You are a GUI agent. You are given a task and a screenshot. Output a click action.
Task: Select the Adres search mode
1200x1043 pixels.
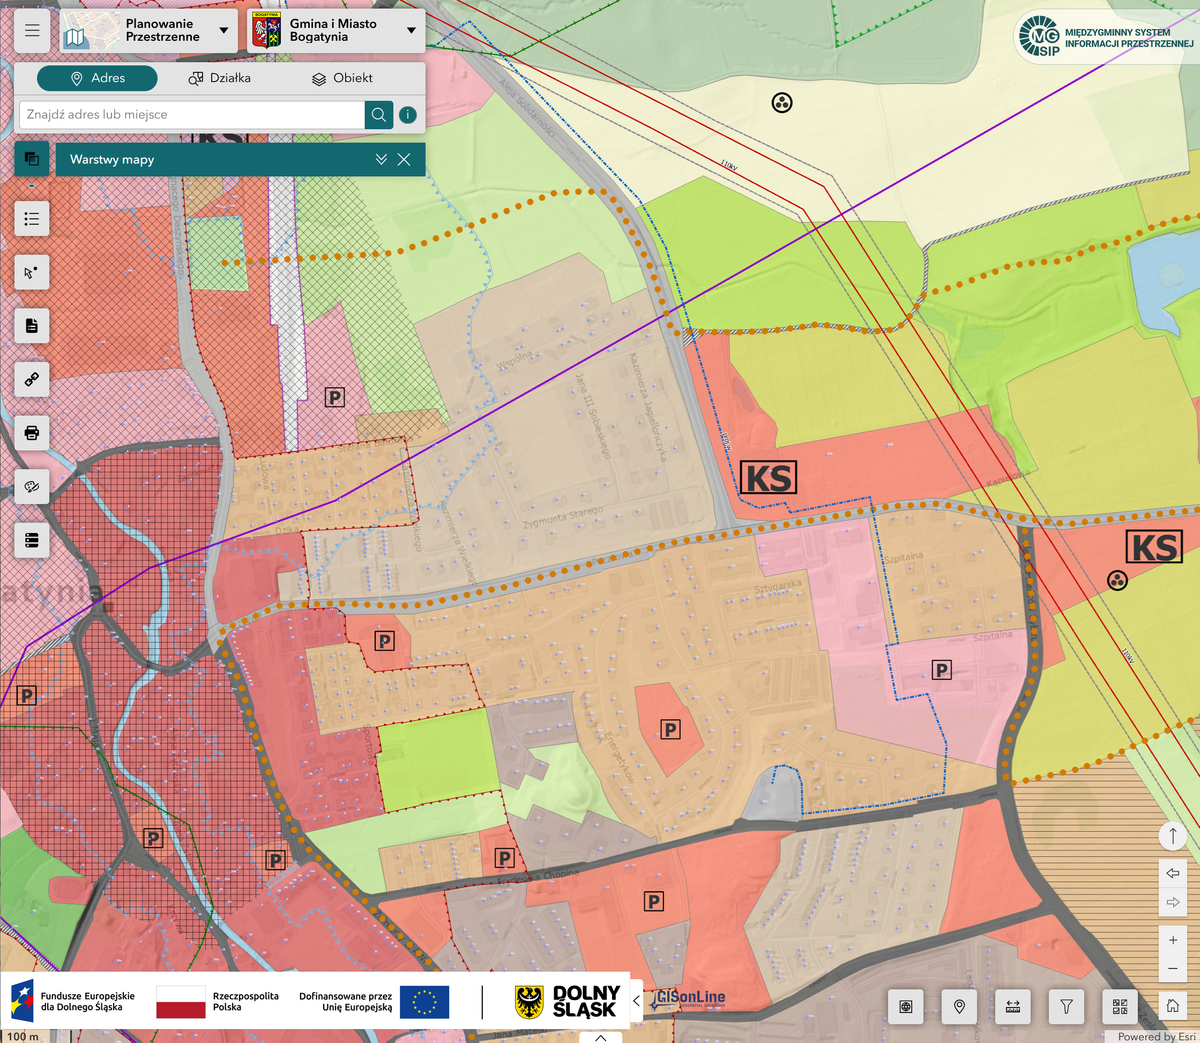point(97,78)
